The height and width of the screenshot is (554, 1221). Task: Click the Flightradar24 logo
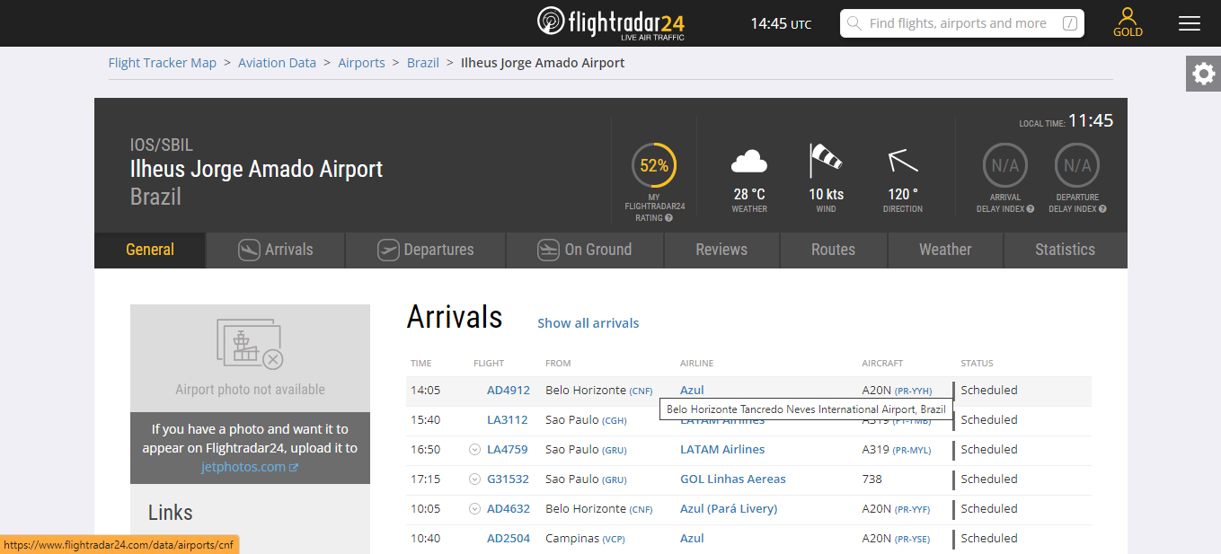610,23
